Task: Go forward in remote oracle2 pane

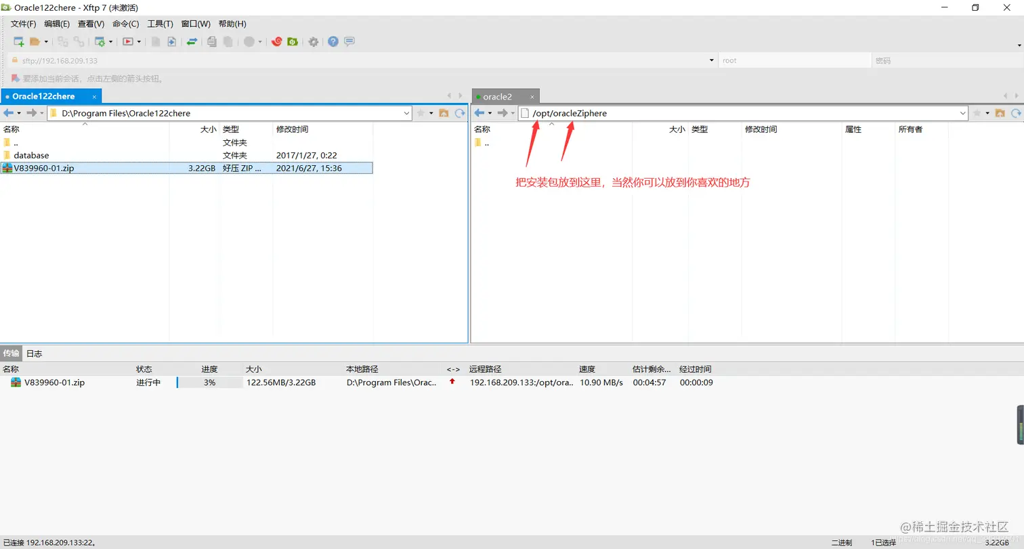Action: click(502, 113)
